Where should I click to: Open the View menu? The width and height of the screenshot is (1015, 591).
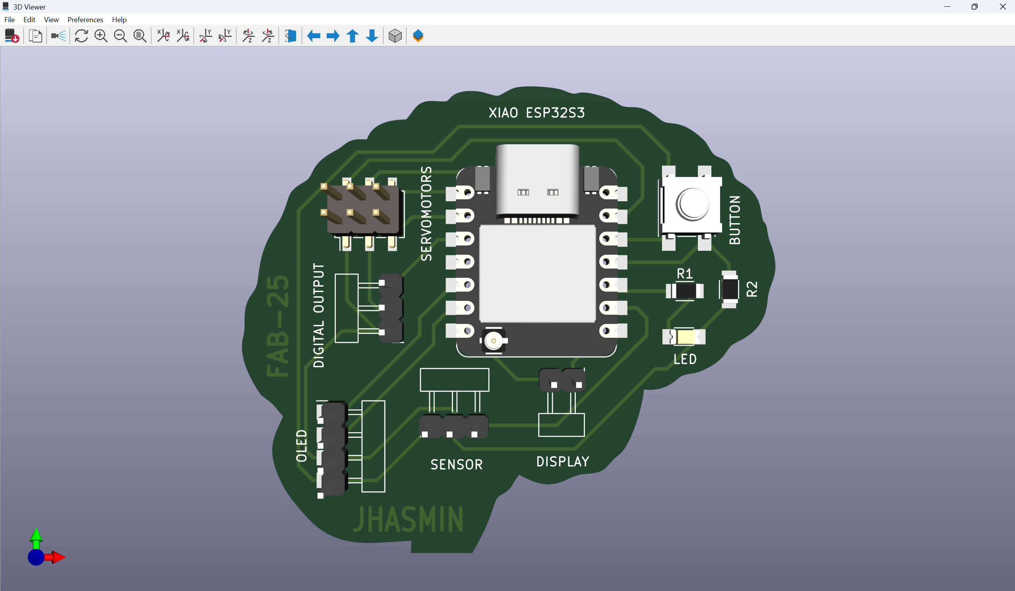(51, 20)
